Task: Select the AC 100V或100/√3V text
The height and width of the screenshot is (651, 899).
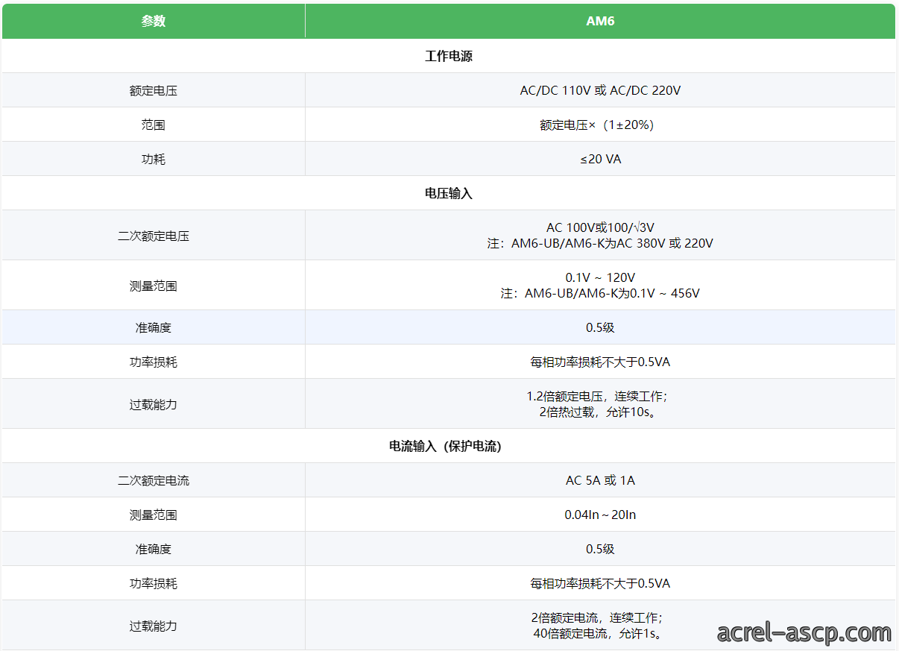Action: (x=600, y=227)
